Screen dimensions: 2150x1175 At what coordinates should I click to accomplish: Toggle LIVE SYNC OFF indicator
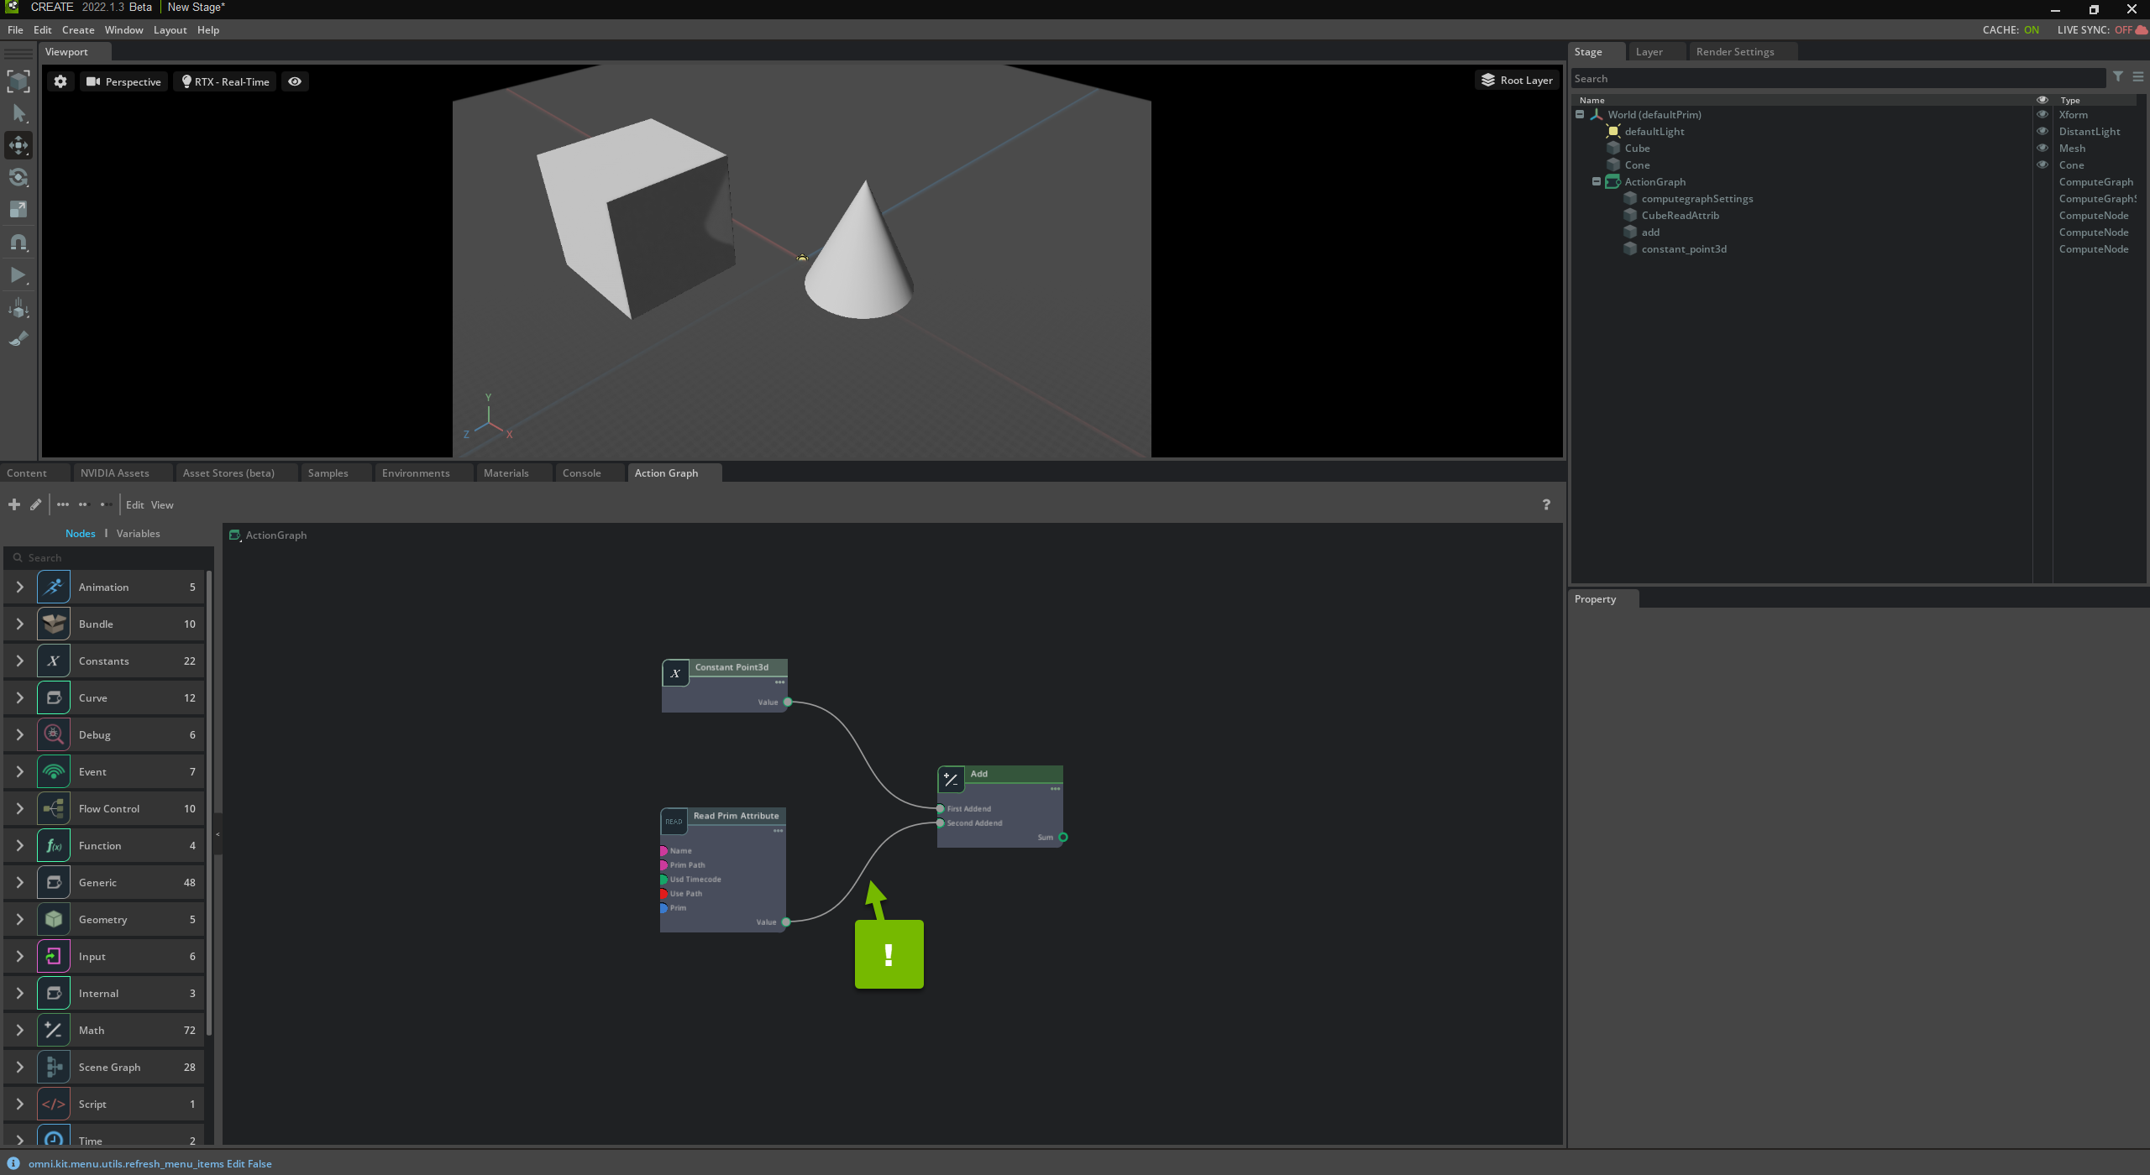2102,29
